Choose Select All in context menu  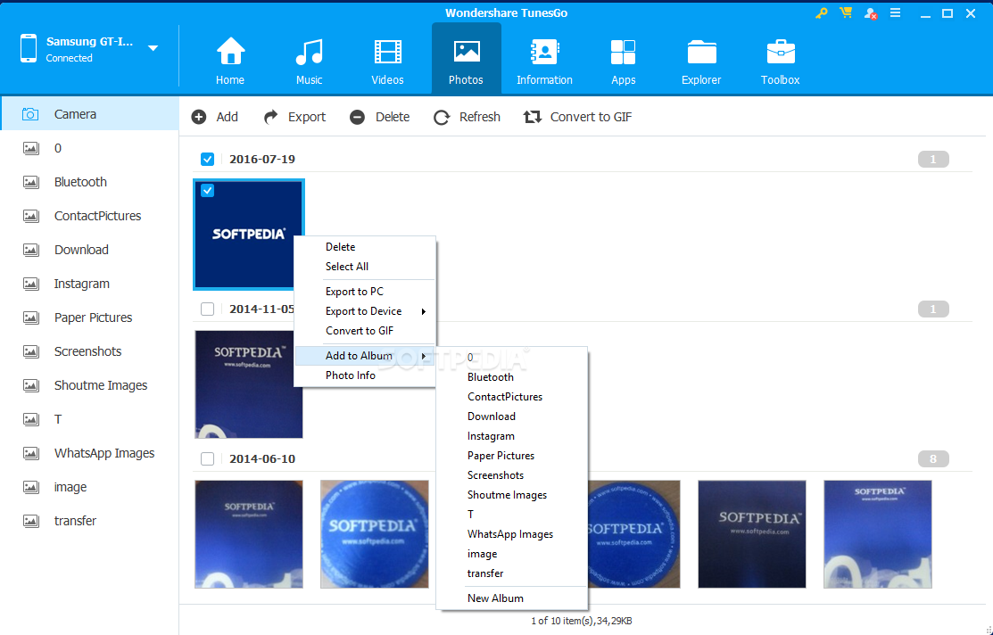[x=365, y=267]
